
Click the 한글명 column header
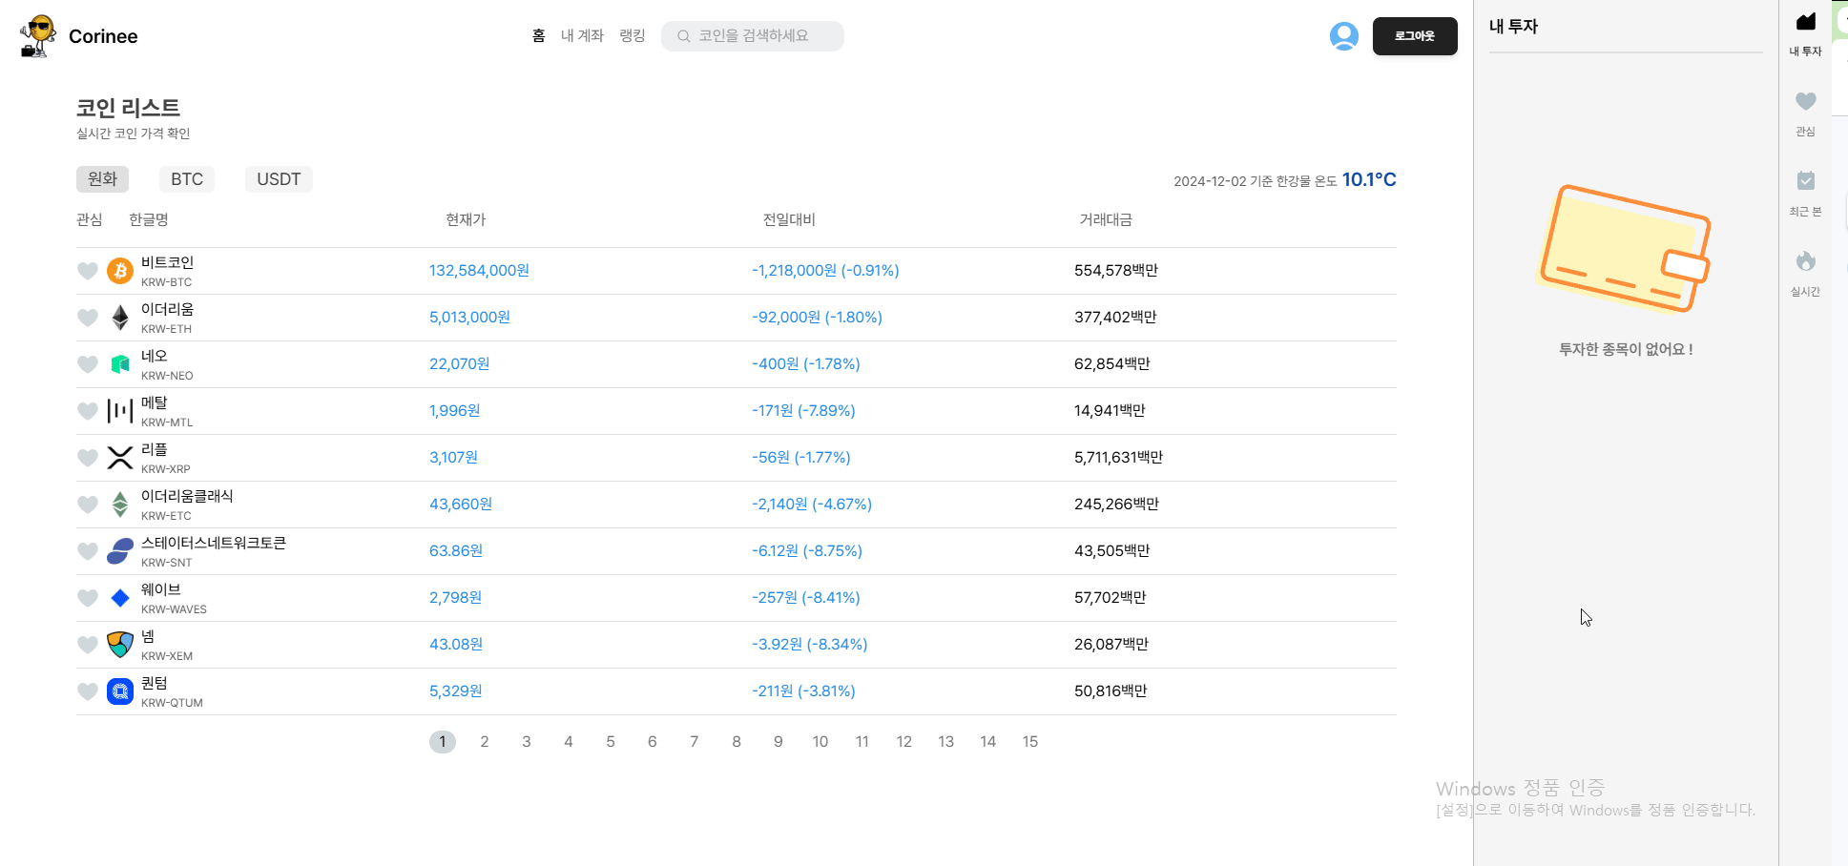[x=149, y=219]
